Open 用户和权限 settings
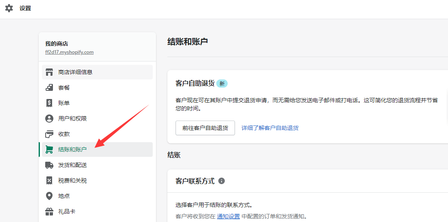The image size is (448, 222). click(x=97, y=119)
